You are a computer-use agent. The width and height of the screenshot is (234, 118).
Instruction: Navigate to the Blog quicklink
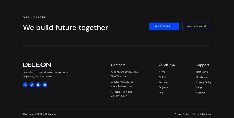pos(161,92)
